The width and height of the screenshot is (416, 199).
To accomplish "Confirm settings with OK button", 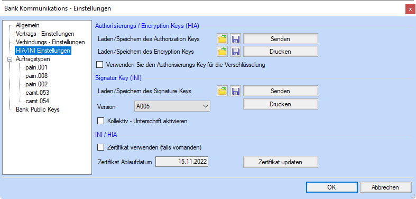I will pyautogui.click(x=331, y=187).
